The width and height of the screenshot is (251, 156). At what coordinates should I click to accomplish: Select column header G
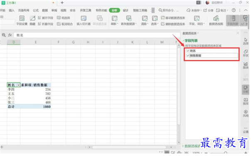pyautogui.click(x=73, y=42)
